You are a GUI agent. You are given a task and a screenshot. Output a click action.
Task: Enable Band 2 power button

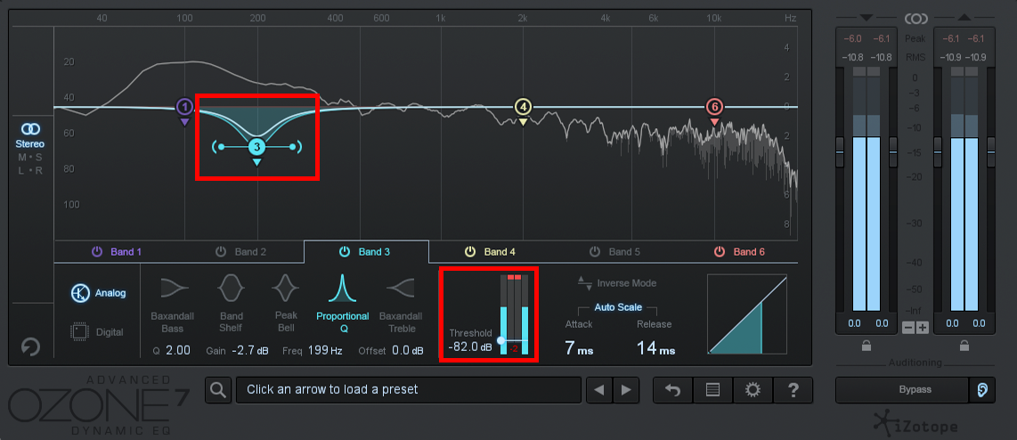coord(221,252)
